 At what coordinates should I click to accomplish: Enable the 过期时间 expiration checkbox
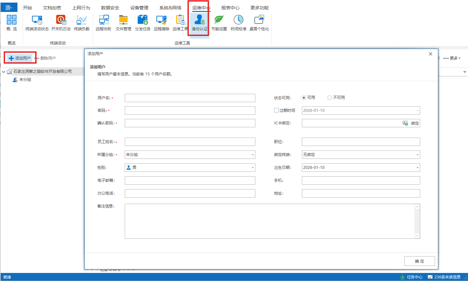pyautogui.click(x=276, y=110)
